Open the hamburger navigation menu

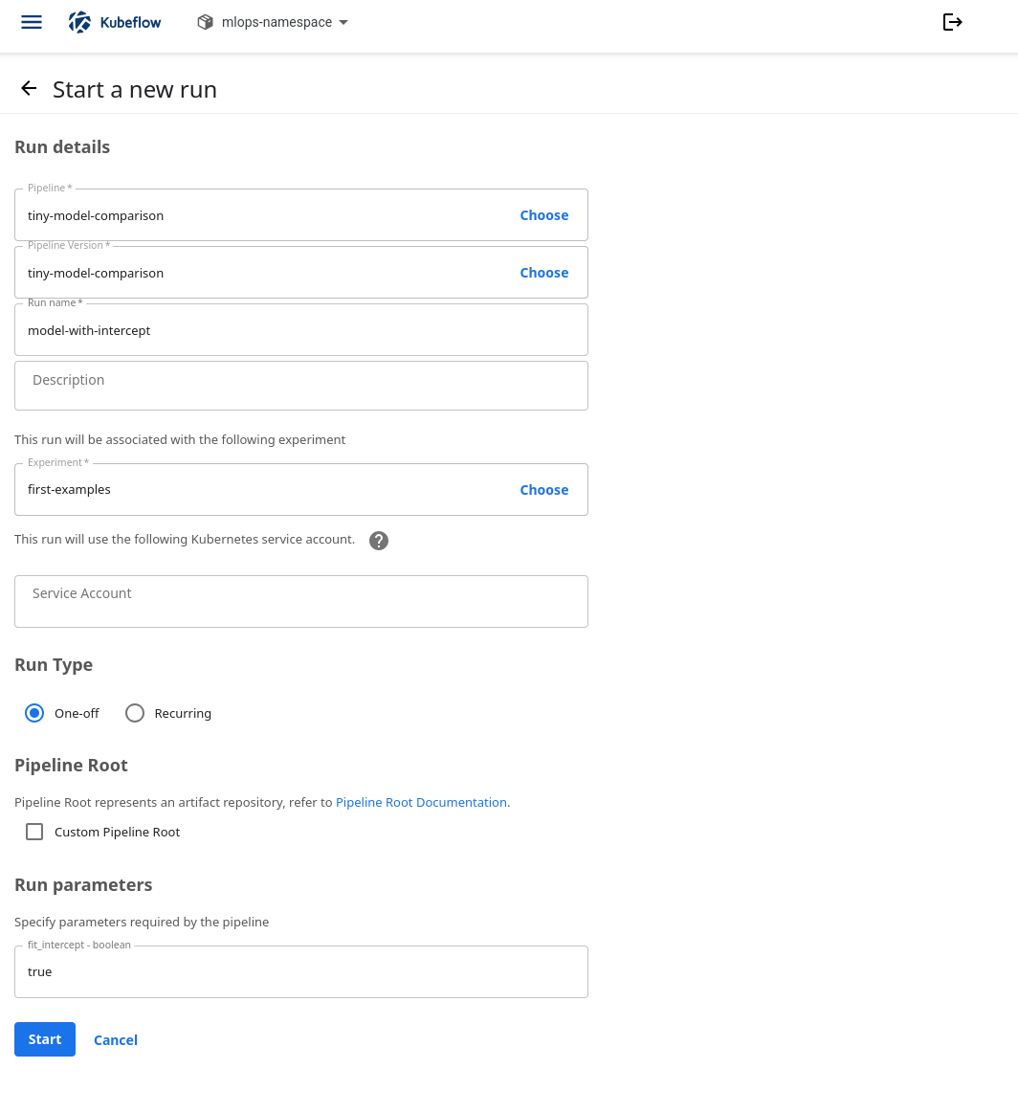[32, 22]
